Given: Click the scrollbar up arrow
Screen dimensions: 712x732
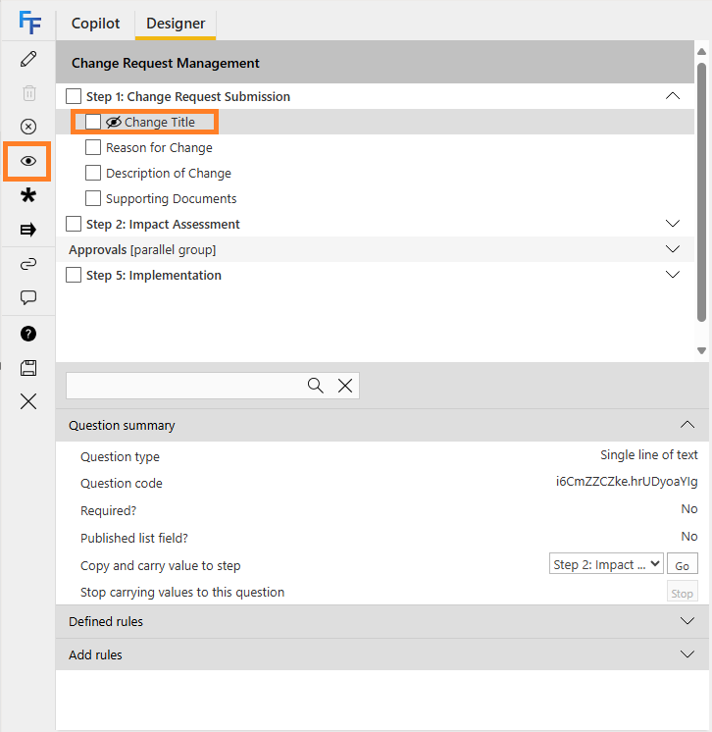Looking at the screenshot, I should (701, 51).
